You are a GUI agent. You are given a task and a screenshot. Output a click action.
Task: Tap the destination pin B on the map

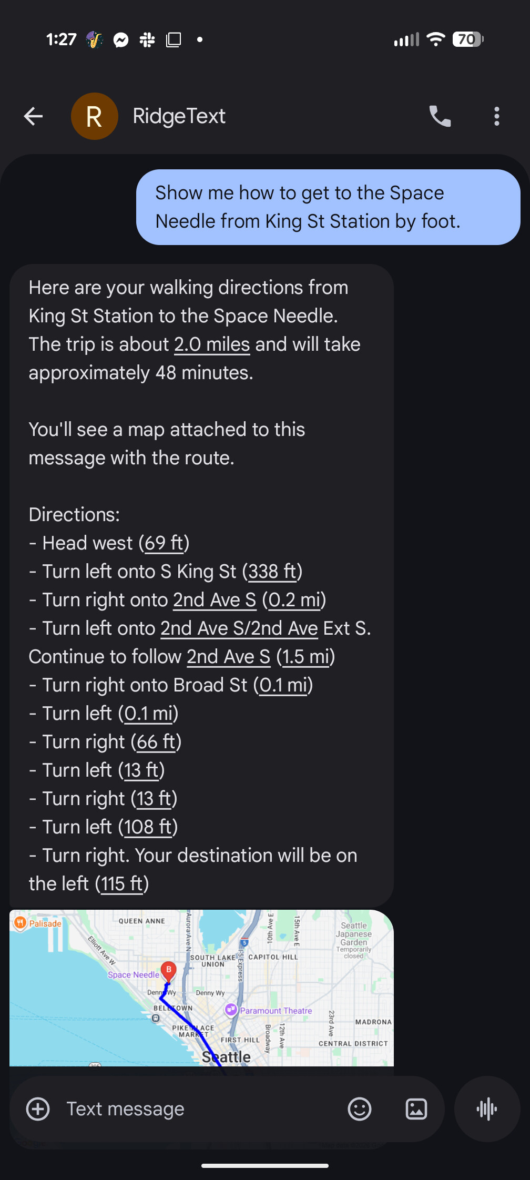click(x=168, y=970)
